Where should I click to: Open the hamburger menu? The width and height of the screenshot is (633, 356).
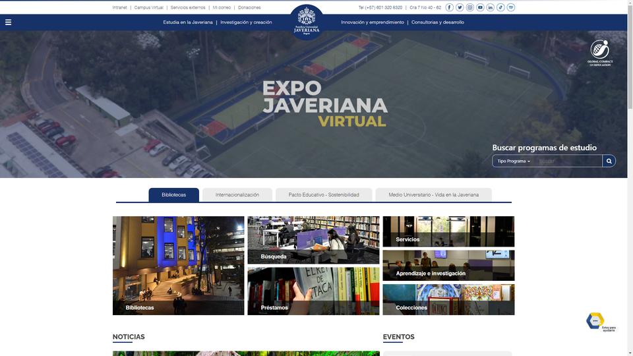[x=8, y=22]
